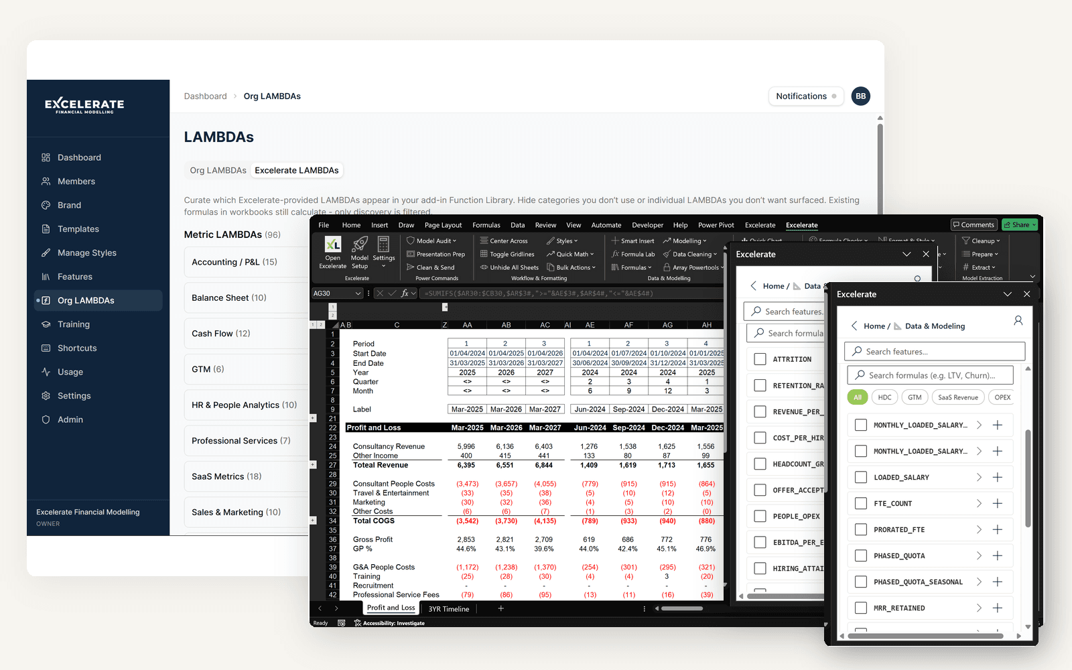
Task: Open the Modelling dropdown in ribbon
Action: [685, 241]
